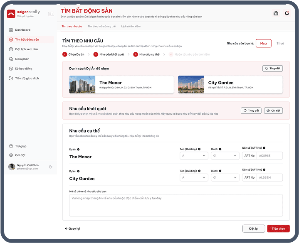Go to step 3 Nhu cầu cụ thể

[146, 54]
